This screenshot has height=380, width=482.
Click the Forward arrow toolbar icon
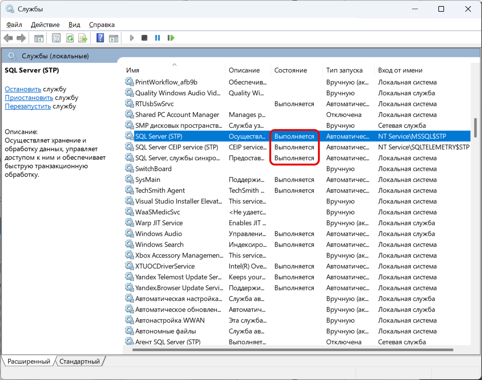pyautogui.click(x=21, y=38)
